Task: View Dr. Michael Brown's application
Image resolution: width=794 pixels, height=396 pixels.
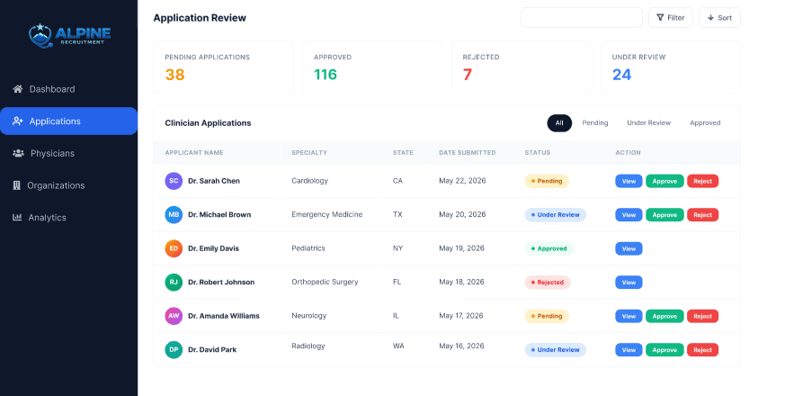Action: 629,215
